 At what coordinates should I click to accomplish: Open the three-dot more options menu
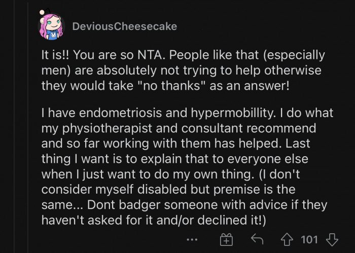pos(191,239)
